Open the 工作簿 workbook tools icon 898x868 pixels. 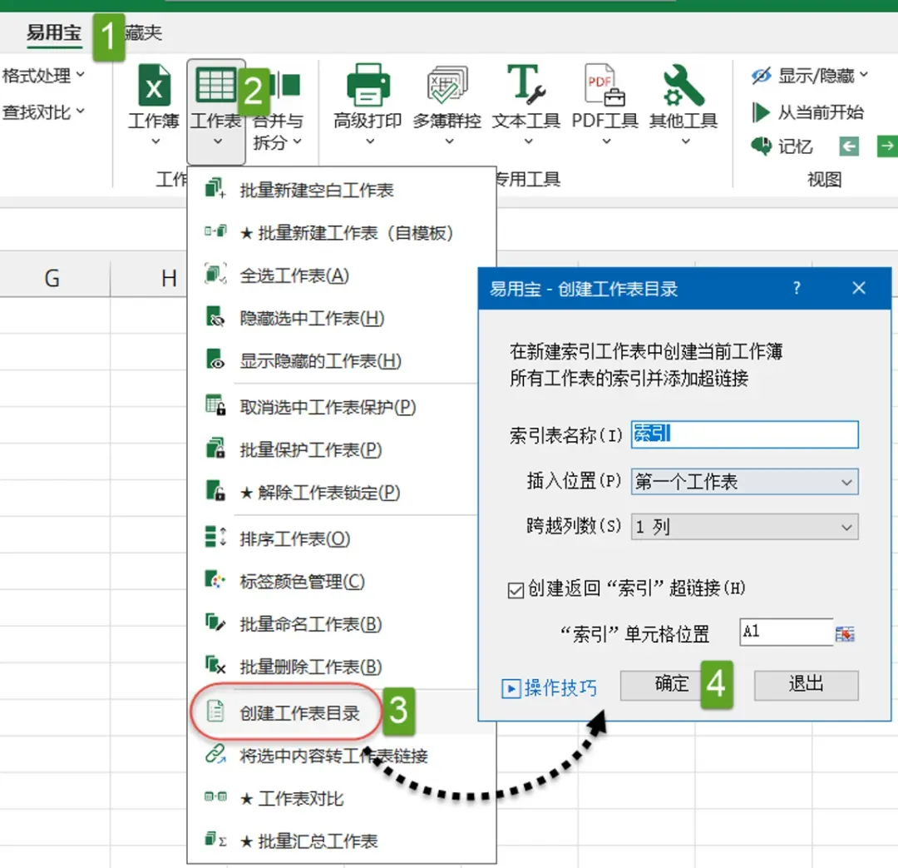154,86
